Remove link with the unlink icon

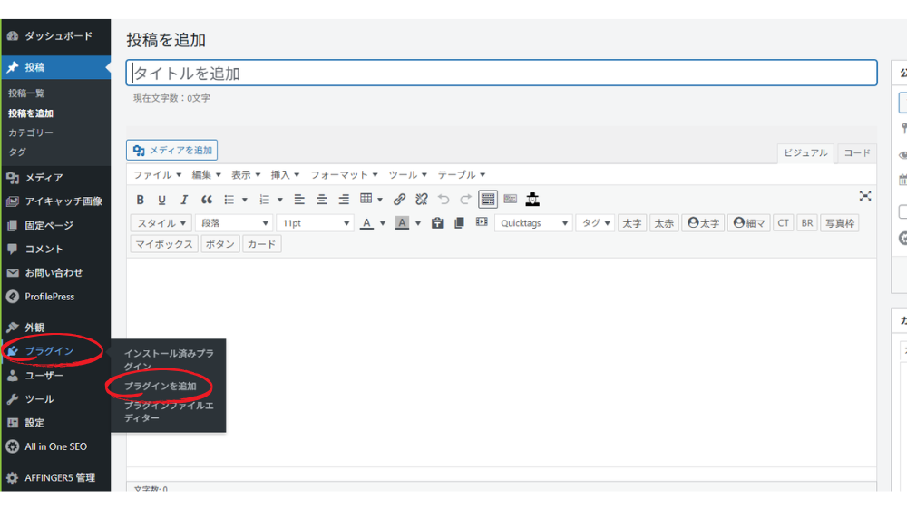point(422,200)
